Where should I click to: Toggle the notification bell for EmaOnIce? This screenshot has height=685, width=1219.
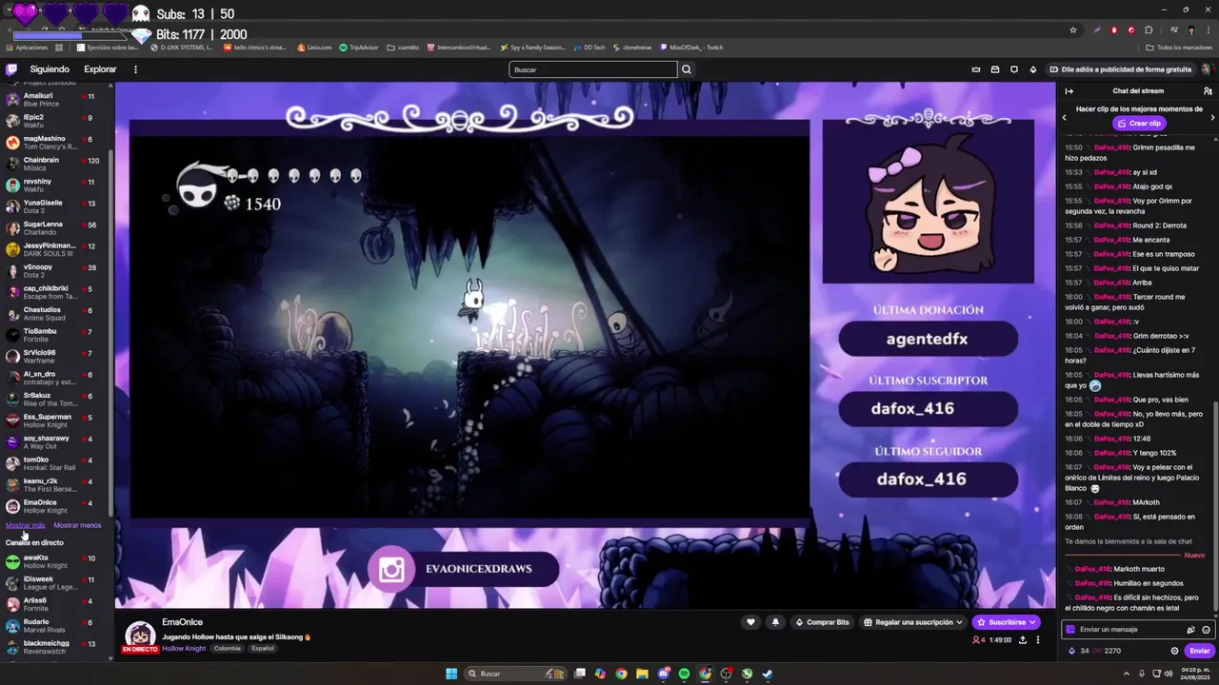[x=775, y=622]
